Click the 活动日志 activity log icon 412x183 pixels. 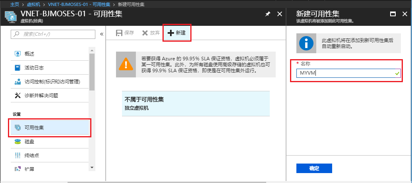(17, 68)
